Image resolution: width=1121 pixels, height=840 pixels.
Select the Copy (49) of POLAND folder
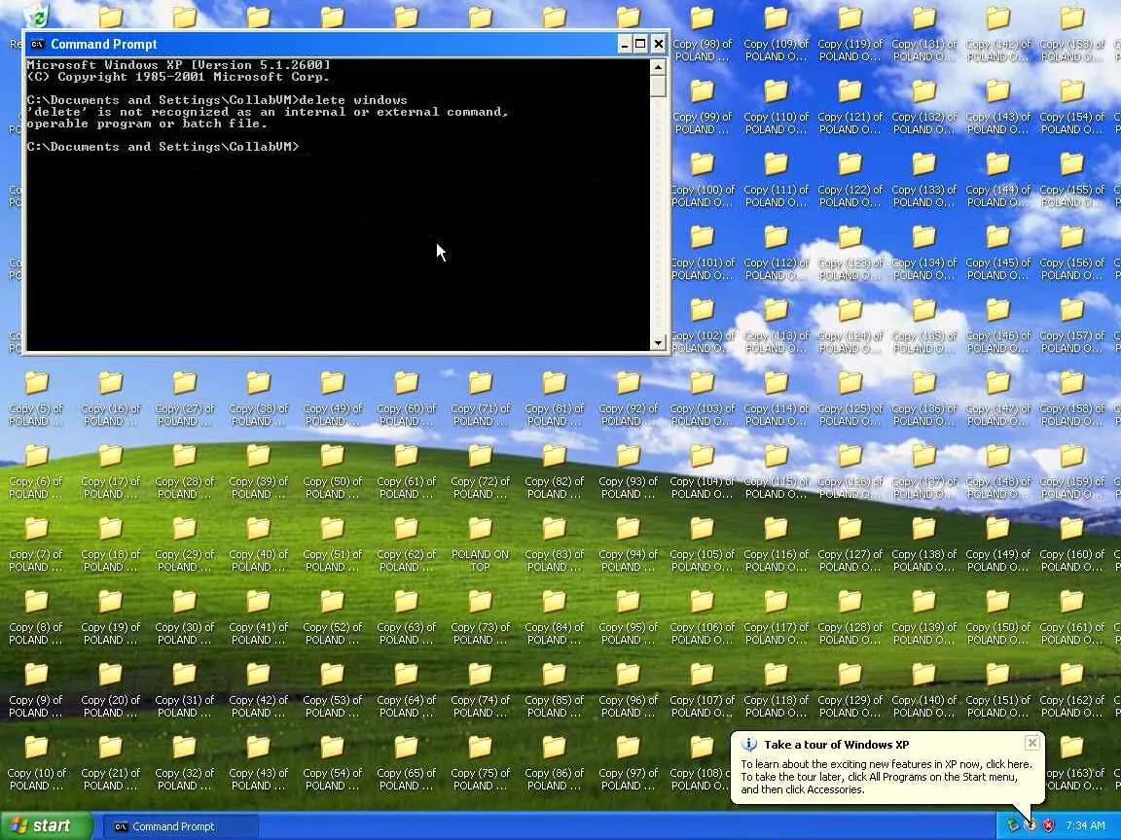pyautogui.click(x=333, y=398)
